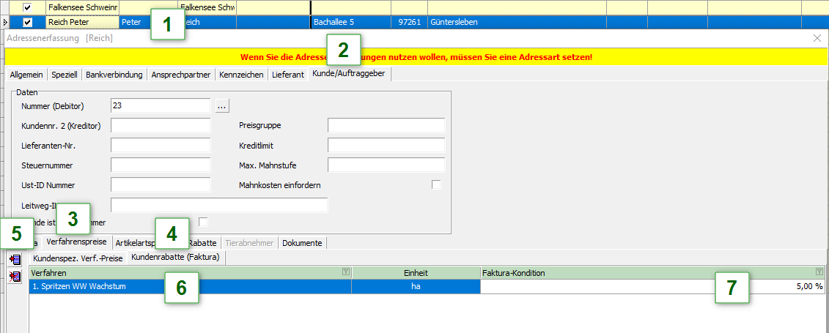Switch to Kundenrabatte (Faktura) sub-tab
The image size is (829, 333).
pos(178,257)
